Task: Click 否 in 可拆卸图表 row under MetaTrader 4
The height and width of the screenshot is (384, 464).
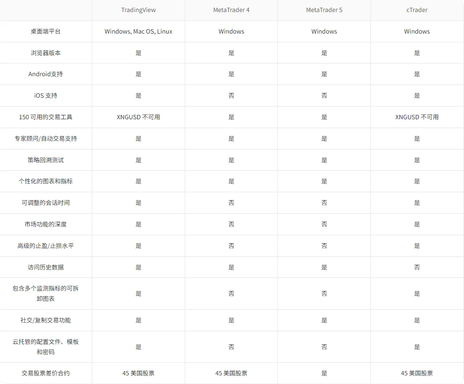Action: pos(231,294)
